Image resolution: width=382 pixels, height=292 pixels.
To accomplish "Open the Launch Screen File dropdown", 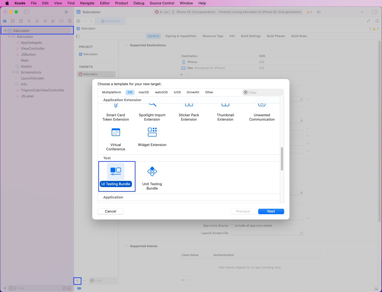I will coord(267,233).
